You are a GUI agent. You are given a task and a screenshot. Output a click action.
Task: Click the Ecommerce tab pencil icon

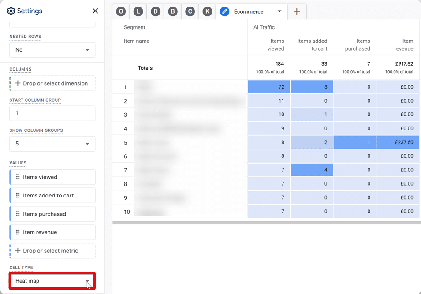tap(224, 11)
